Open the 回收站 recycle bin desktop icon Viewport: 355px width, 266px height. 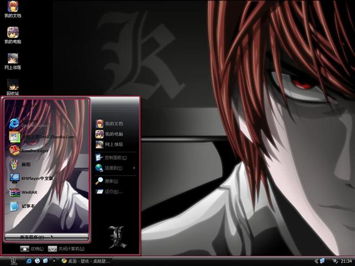(x=13, y=88)
